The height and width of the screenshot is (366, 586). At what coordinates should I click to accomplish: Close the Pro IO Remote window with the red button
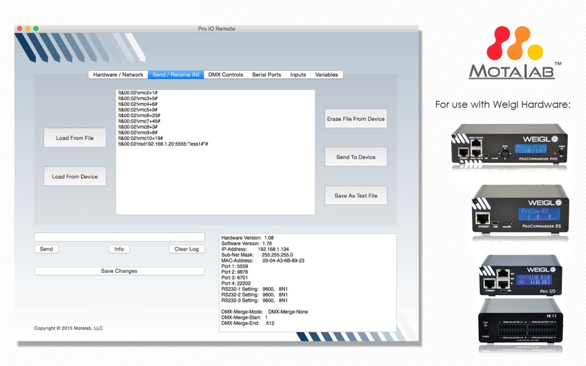20,28
